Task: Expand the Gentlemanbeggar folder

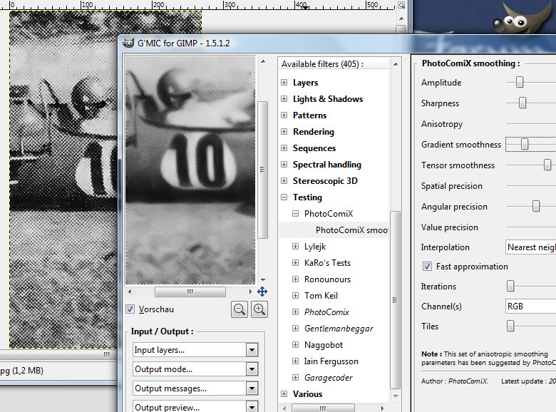Action: [295, 329]
